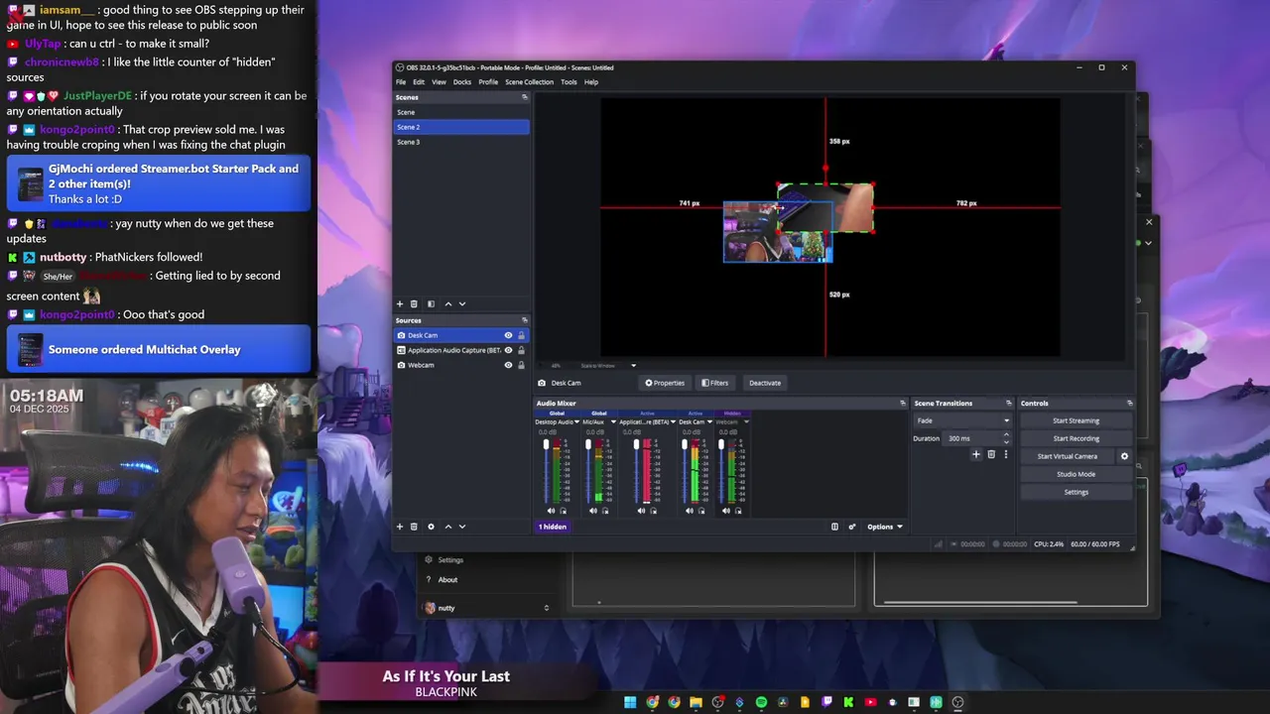
Task: Open Twitch app in the taskbar
Action: click(826, 702)
